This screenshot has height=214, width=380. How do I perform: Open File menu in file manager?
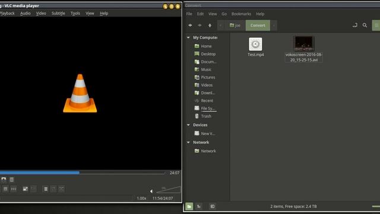(x=189, y=14)
